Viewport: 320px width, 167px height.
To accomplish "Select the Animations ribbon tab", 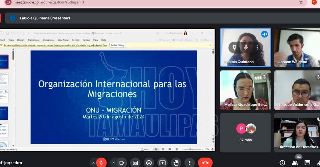I will pyautogui.click(x=48, y=40).
